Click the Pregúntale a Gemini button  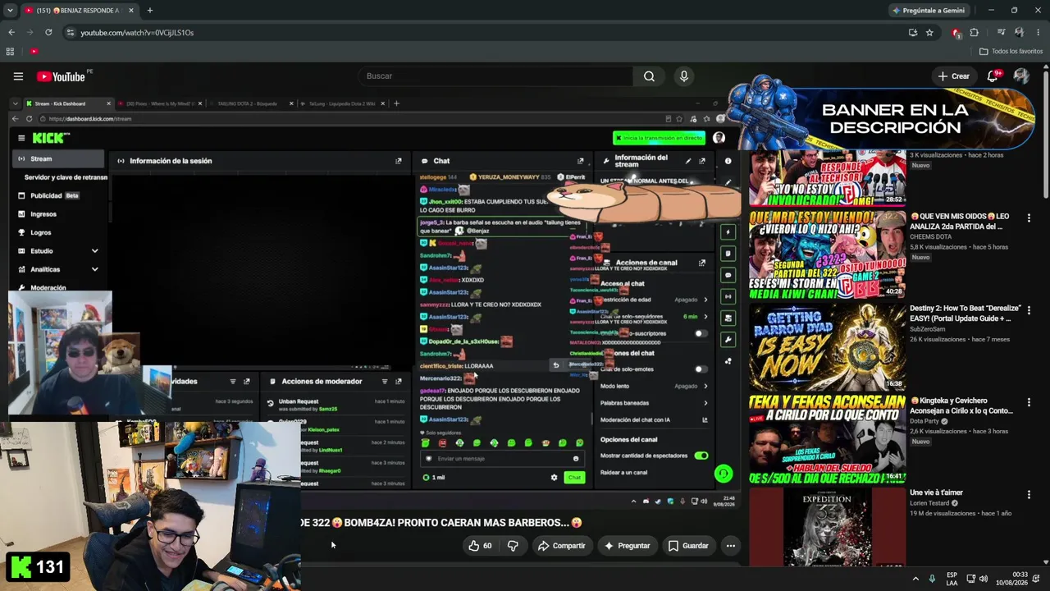[x=929, y=11]
